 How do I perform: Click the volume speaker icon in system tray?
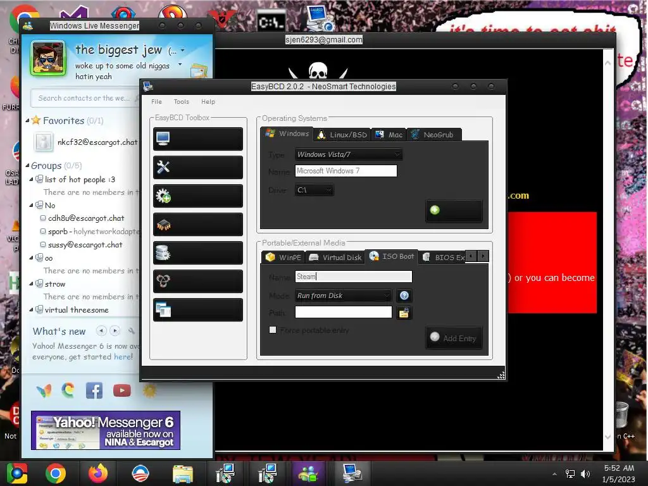point(585,474)
